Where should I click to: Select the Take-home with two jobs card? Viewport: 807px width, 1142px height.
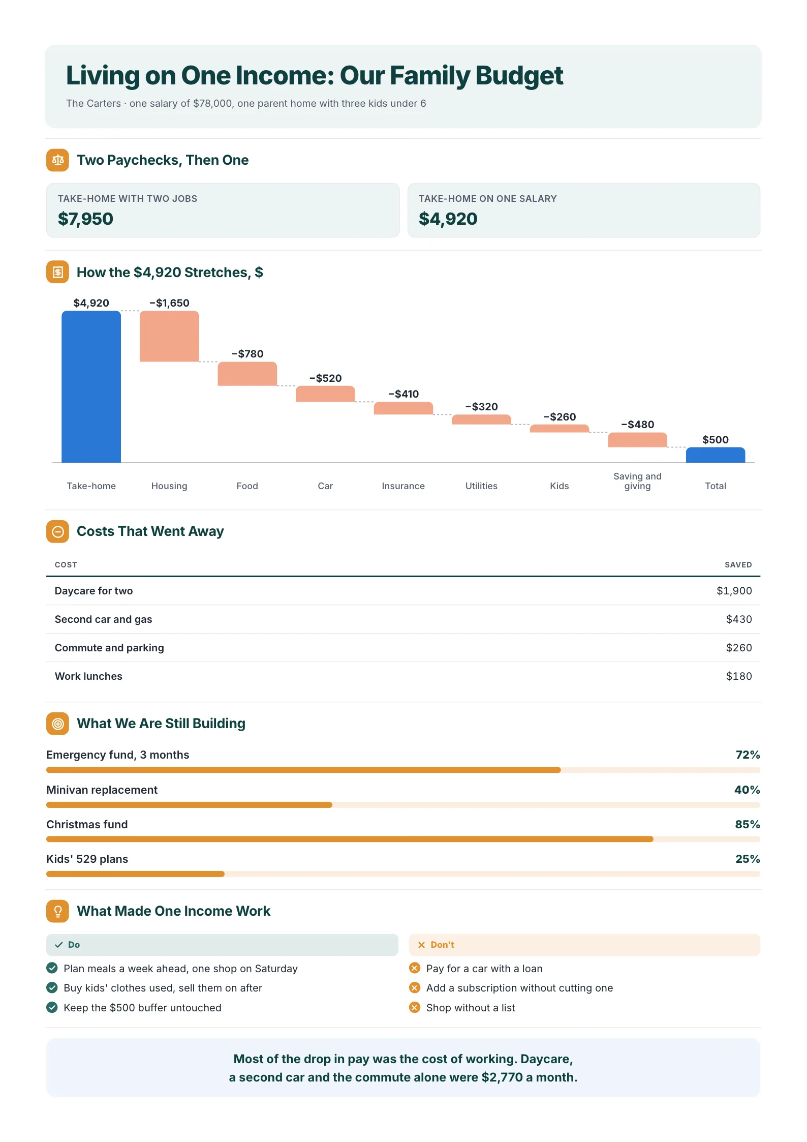tap(223, 211)
